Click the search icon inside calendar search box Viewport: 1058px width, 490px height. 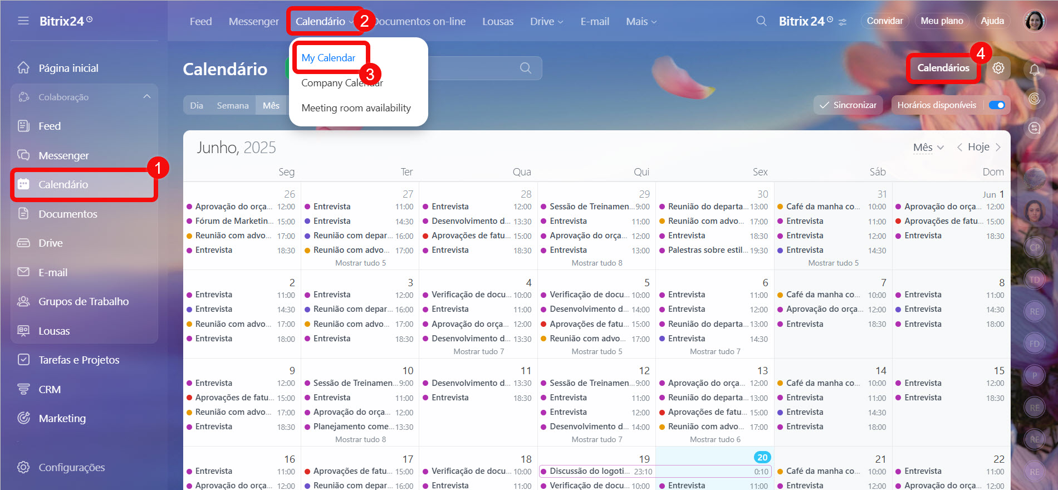[525, 68]
